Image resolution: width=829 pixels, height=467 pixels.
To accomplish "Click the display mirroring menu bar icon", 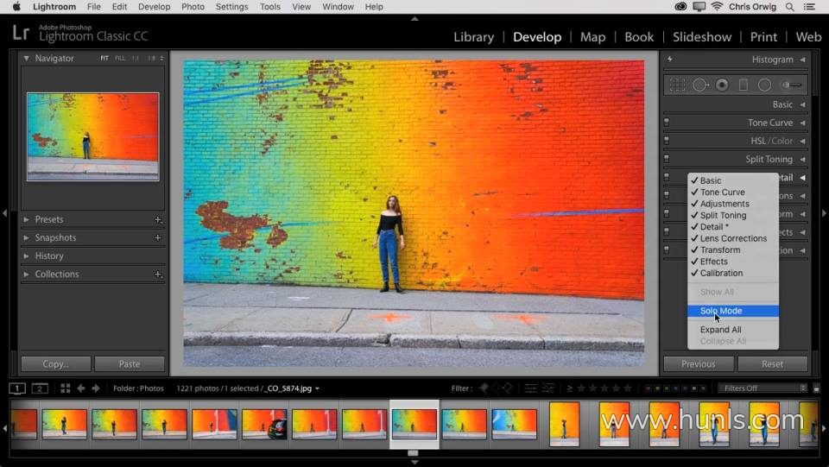I will 699,7.
